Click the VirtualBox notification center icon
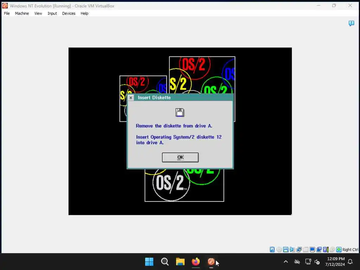 click(351, 23)
